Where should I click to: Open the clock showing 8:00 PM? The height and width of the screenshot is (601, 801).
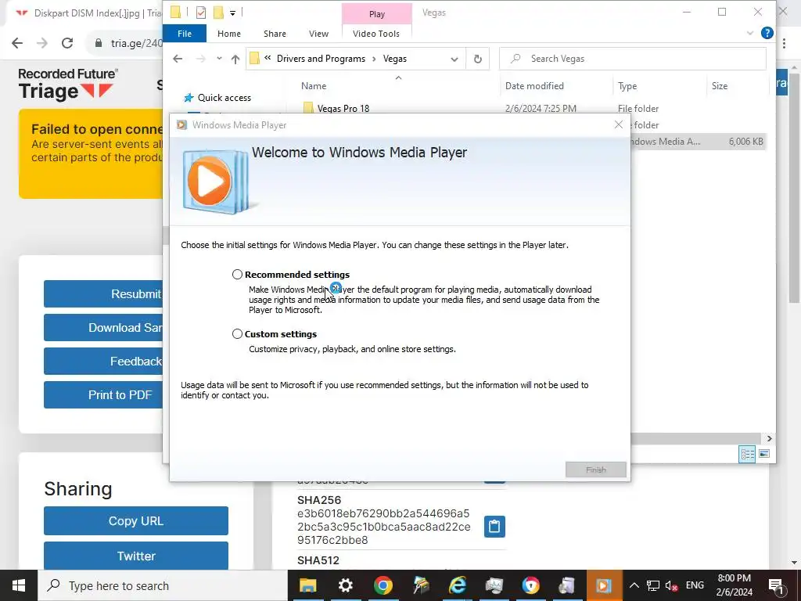click(x=734, y=585)
